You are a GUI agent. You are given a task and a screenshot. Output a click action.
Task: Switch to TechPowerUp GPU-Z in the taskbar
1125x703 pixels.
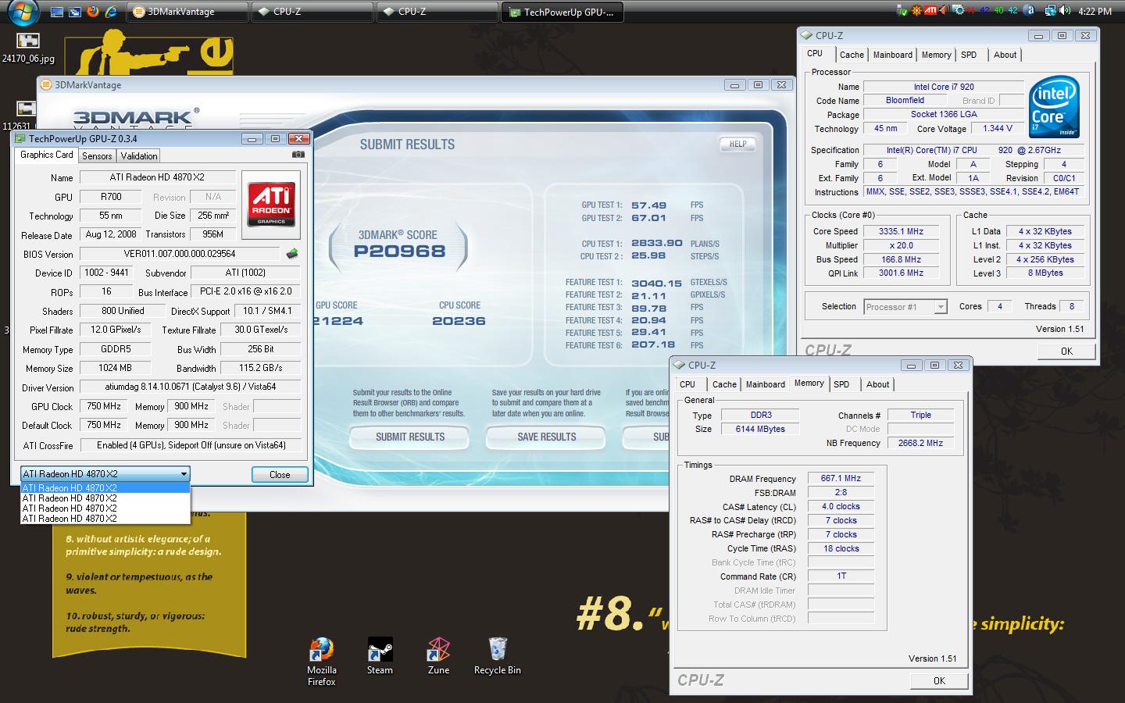tap(562, 12)
